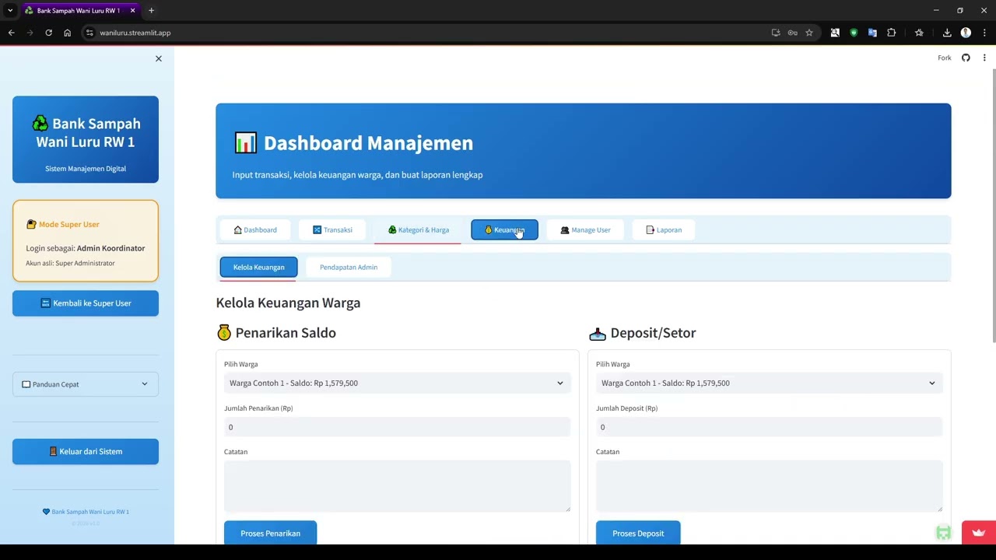Expand the Panduan Cepat section
This screenshot has height=560, width=996.
86,384
